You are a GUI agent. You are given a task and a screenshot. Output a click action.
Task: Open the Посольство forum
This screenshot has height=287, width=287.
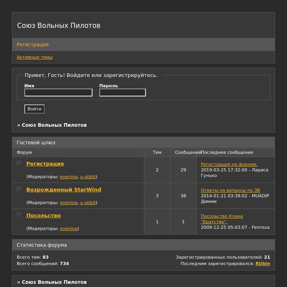[x=43, y=215]
